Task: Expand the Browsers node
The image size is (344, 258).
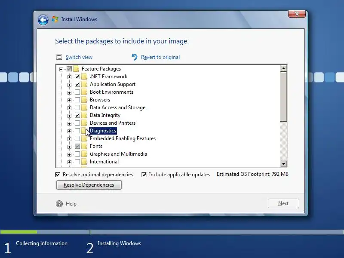Action: [x=69, y=100]
